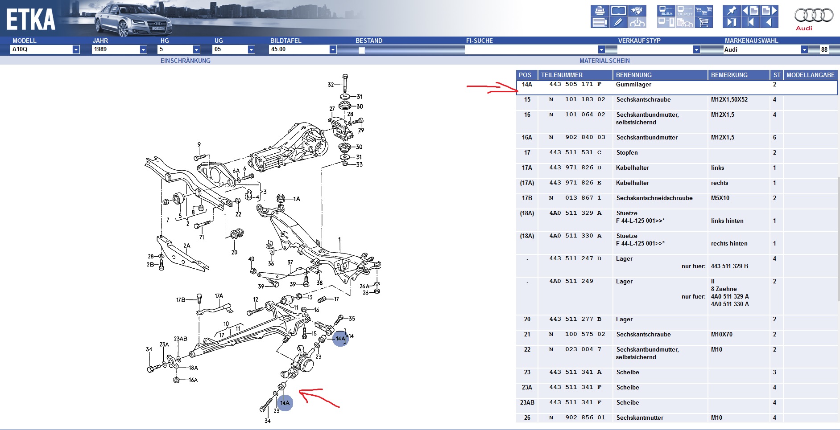Viewport: 840px width, 430px height.
Task: Go to next page document icon
Action: click(x=769, y=11)
